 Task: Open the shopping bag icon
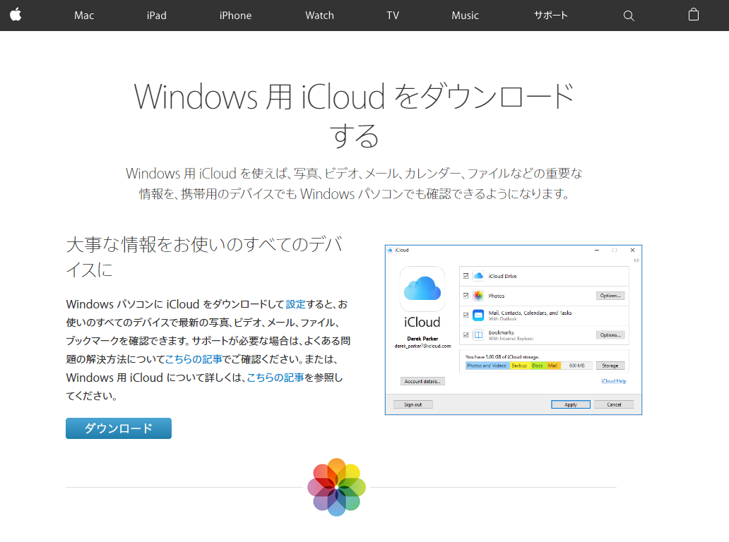[x=693, y=15]
